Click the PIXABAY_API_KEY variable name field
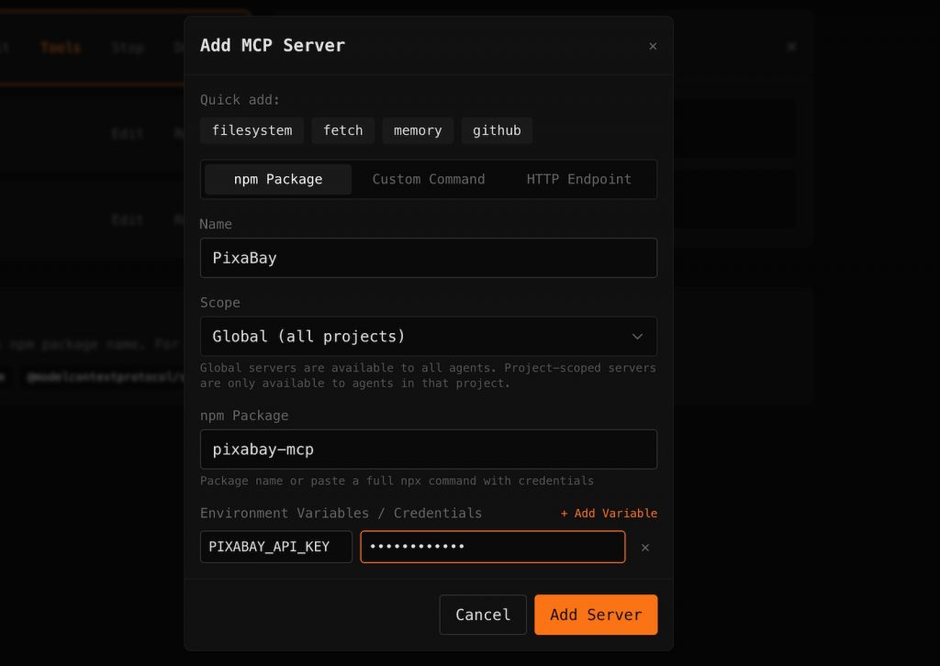The height and width of the screenshot is (666, 940). tap(275, 547)
